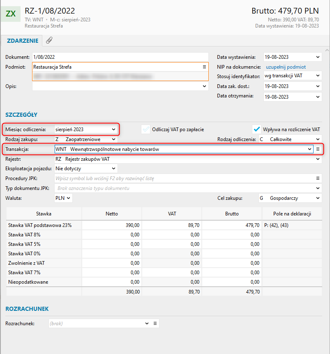Open the Typ dokumentu JPK dropdown

click(x=318, y=188)
